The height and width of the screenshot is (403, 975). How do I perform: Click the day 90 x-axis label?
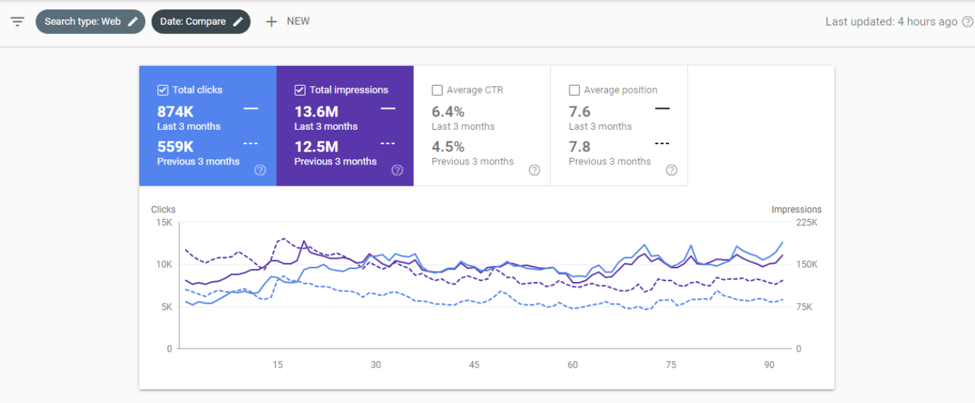coord(769,365)
